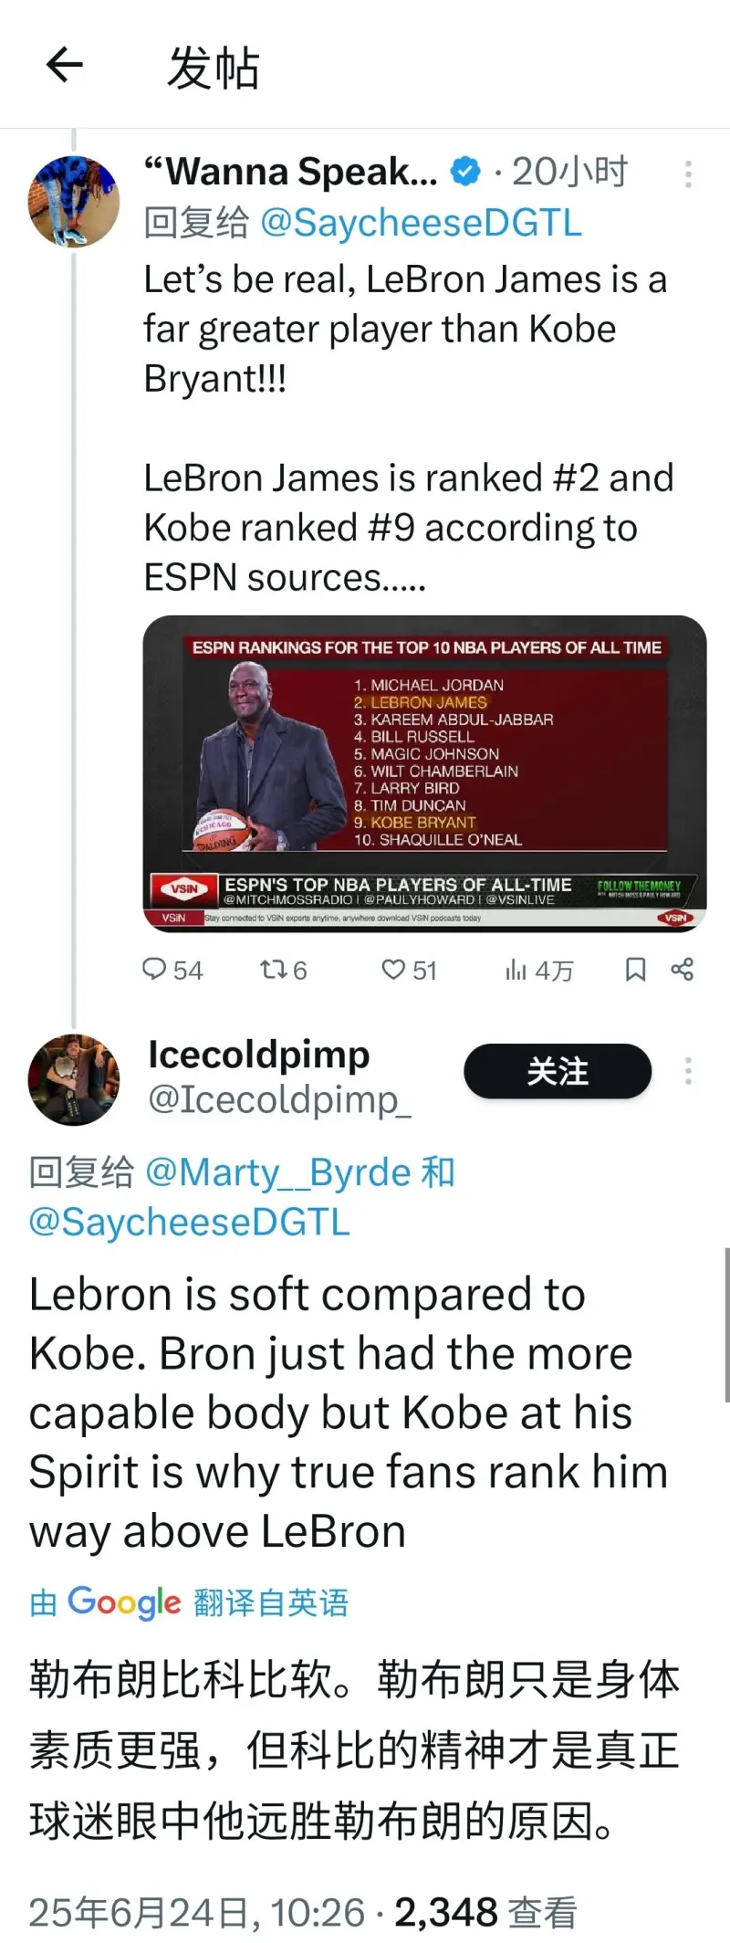View the ESPN rankings image
The height and width of the screenshot is (1943, 730).
click(x=425, y=773)
